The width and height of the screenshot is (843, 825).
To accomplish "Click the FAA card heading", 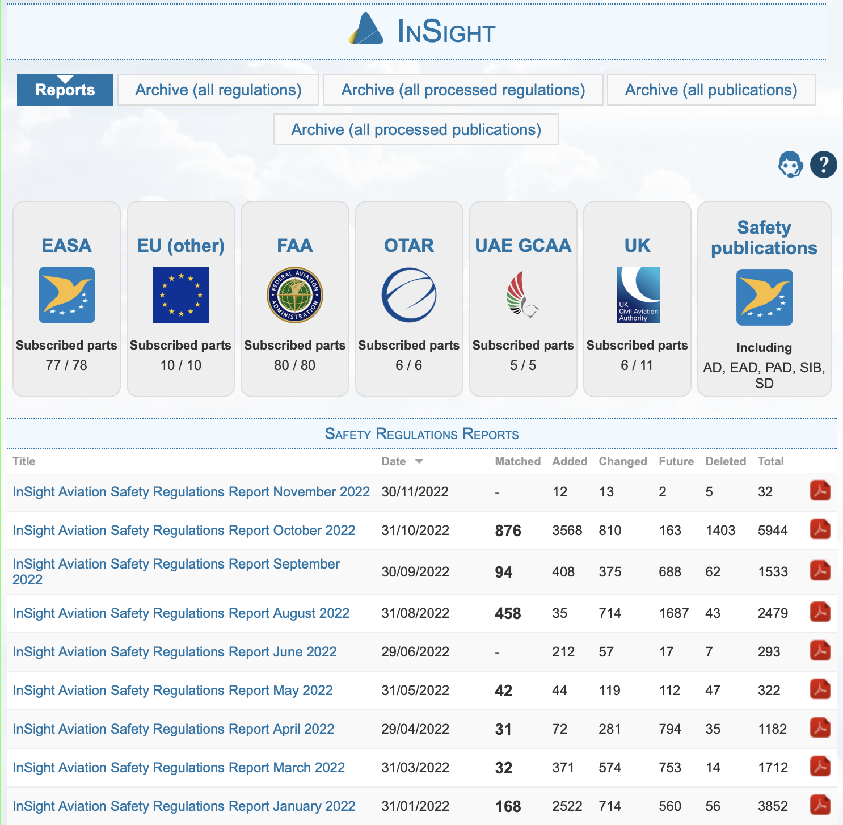I will point(294,245).
